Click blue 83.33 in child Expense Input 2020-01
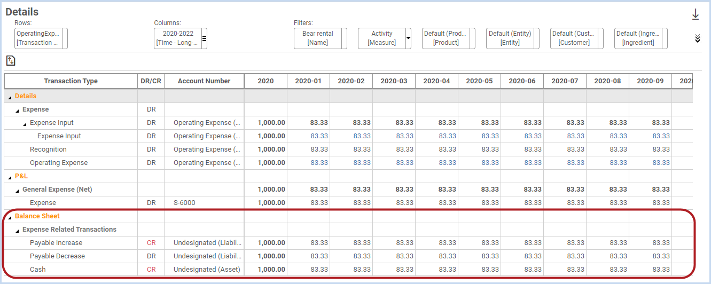 click(319, 136)
